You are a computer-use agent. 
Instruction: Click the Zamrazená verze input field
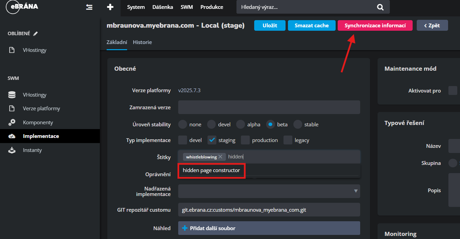[x=269, y=107]
